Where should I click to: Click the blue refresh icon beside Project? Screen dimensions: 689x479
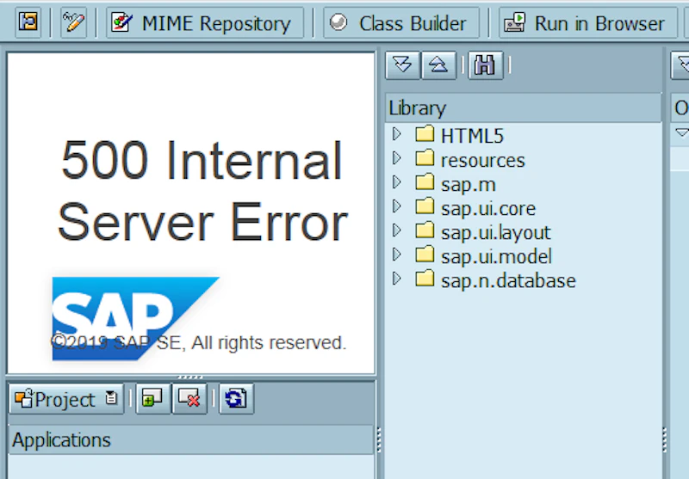tap(236, 399)
